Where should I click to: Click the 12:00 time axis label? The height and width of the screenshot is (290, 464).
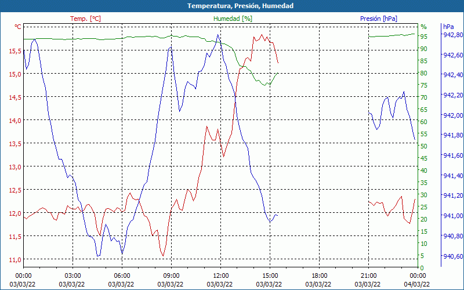click(x=220, y=277)
